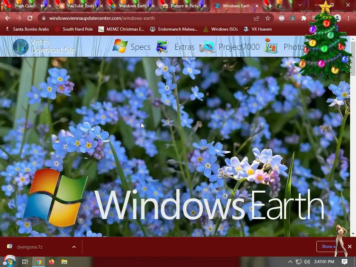Open the Extensions puzzle icon

[304, 18]
